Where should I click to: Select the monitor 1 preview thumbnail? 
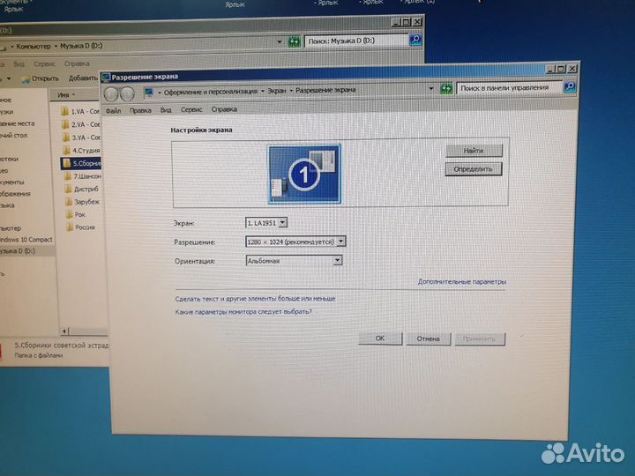click(304, 174)
